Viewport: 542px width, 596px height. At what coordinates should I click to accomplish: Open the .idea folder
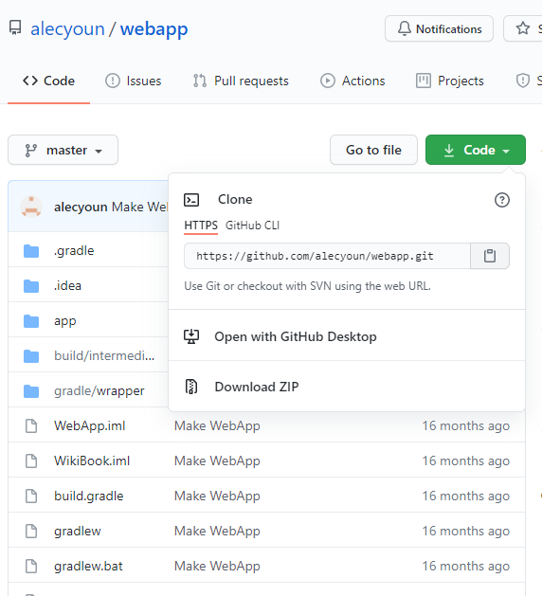coord(67,285)
